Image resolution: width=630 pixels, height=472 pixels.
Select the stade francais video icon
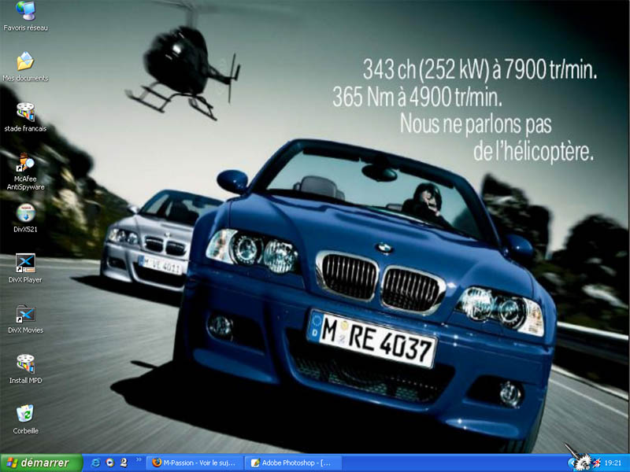(25, 117)
